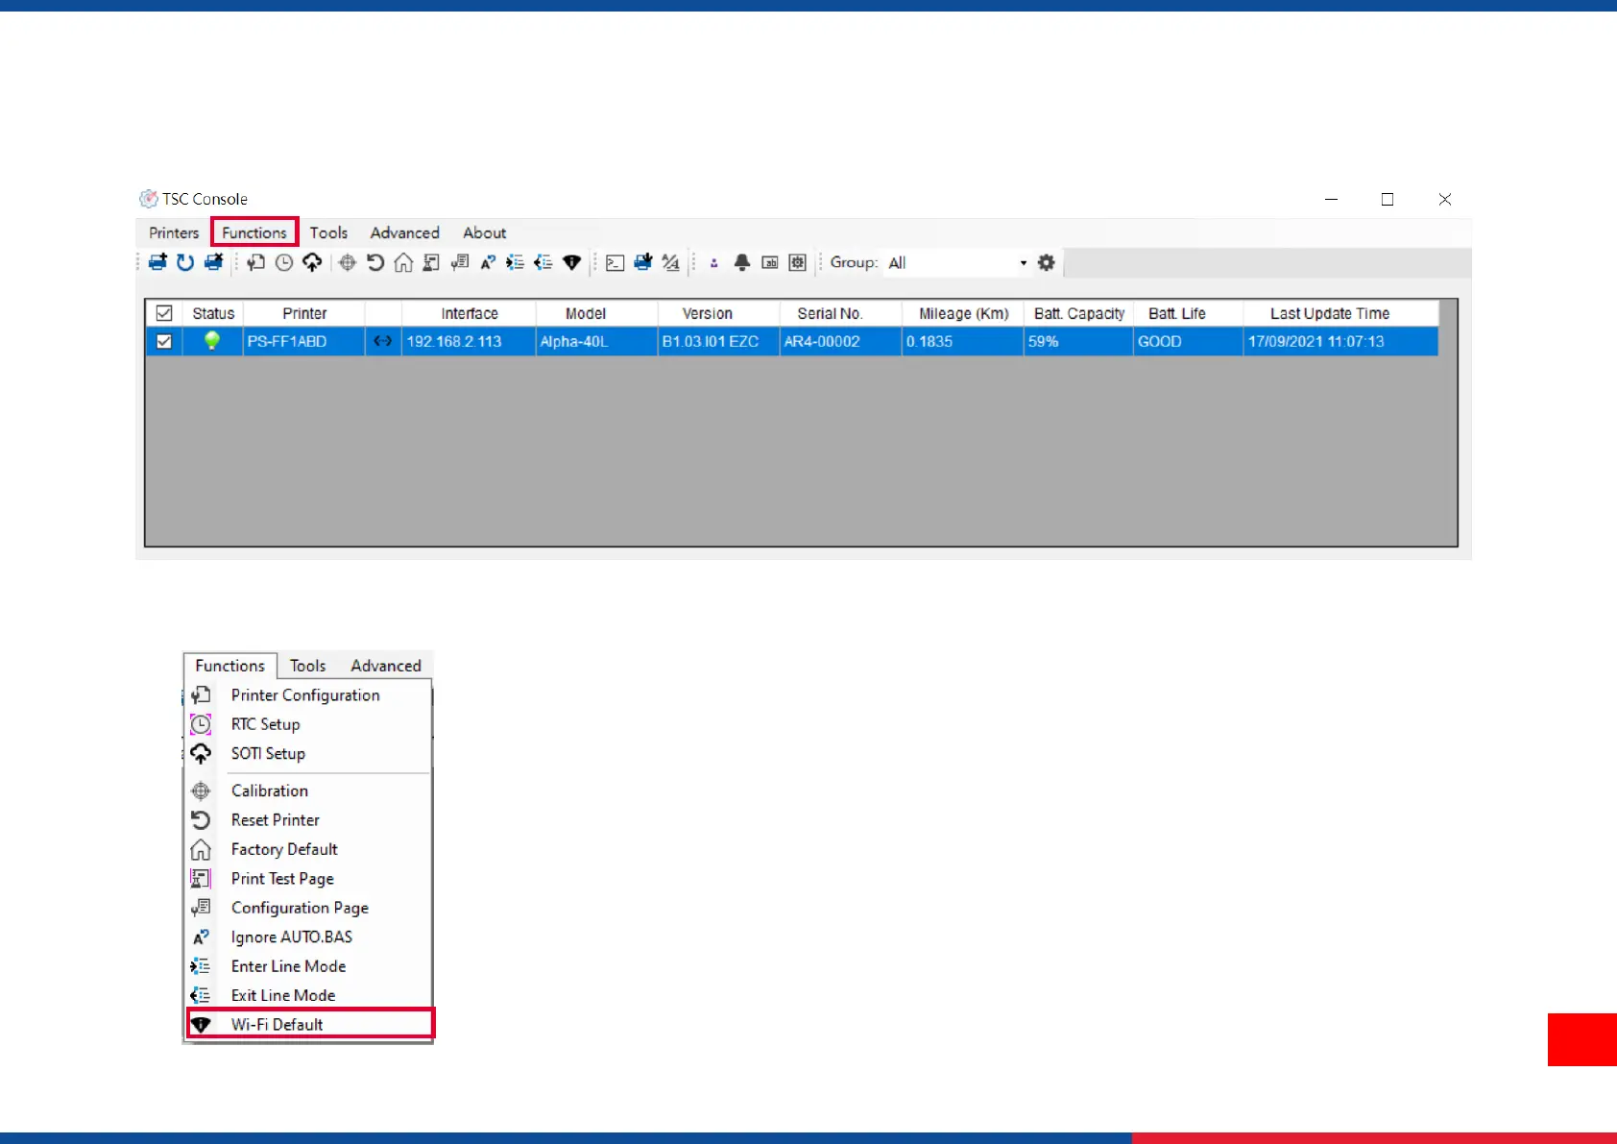The height and width of the screenshot is (1144, 1617).
Task: Open the Advanced menu in the menu bar
Action: 405,232
